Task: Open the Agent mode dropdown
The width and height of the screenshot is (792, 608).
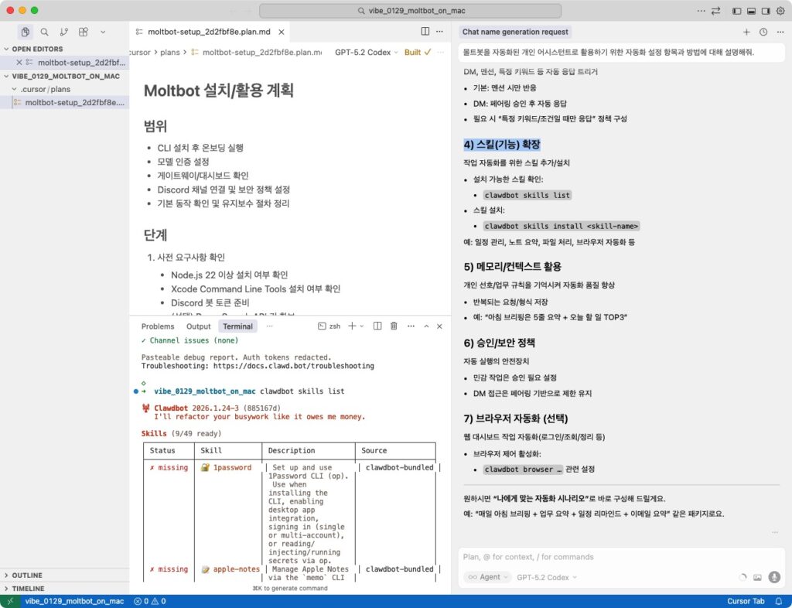Action: (x=487, y=577)
